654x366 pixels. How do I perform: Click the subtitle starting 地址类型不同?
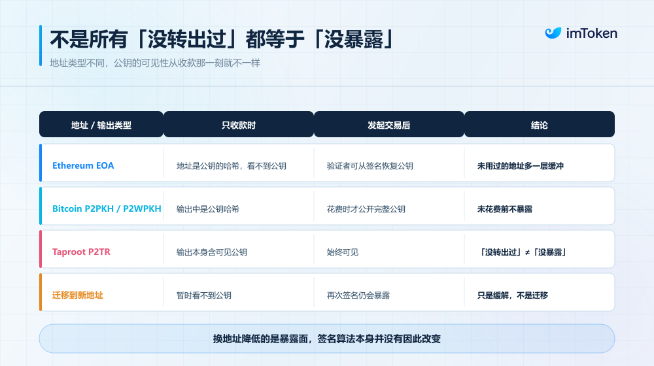click(155, 63)
